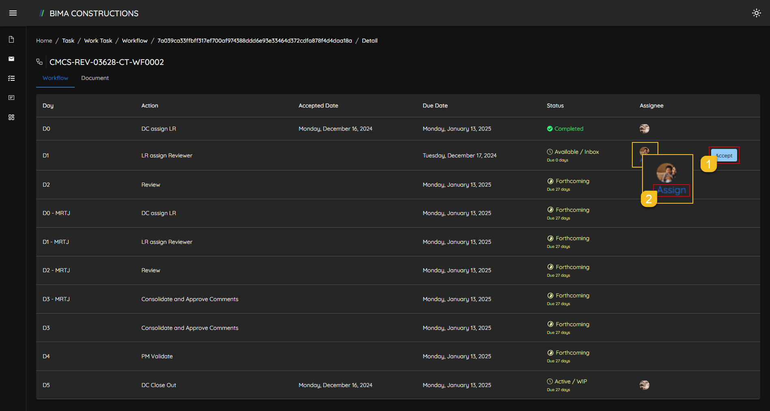Open the hamburger navigation menu

click(x=13, y=13)
